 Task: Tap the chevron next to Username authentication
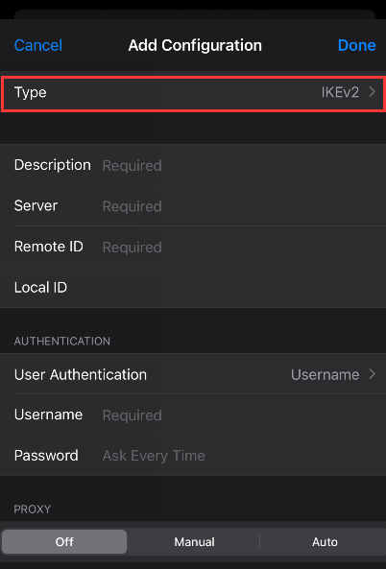pyautogui.click(x=372, y=374)
